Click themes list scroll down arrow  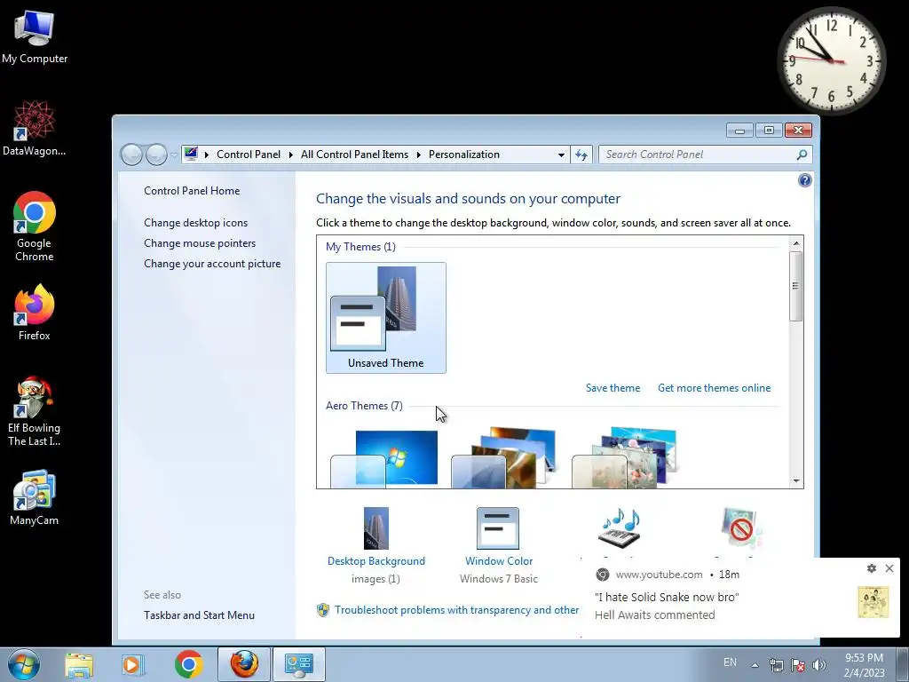(x=796, y=480)
